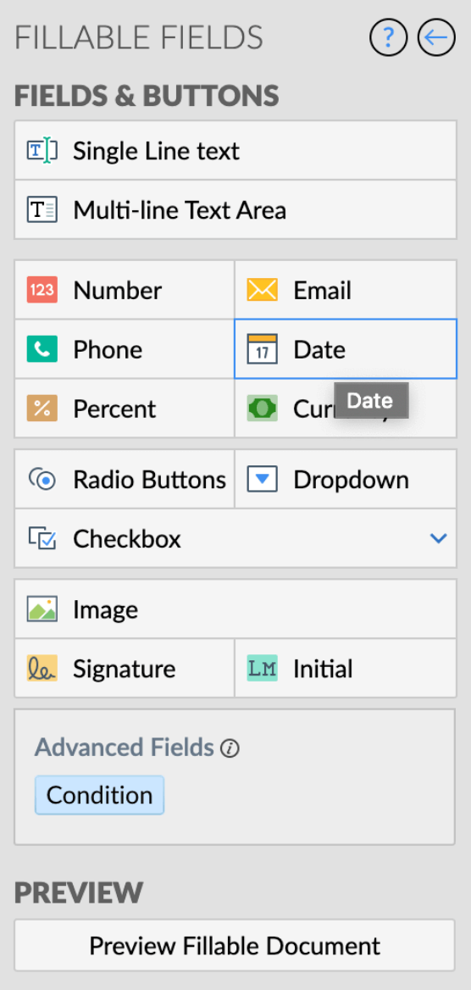Expand the Checkbox options chevron
The width and height of the screenshot is (471, 990).
[438, 538]
